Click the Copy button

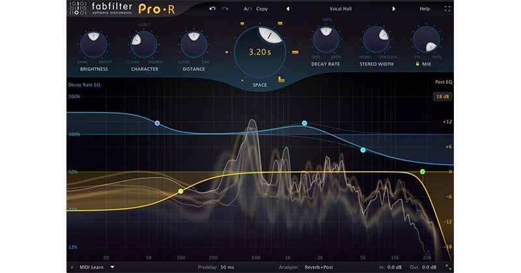click(x=262, y=9)
